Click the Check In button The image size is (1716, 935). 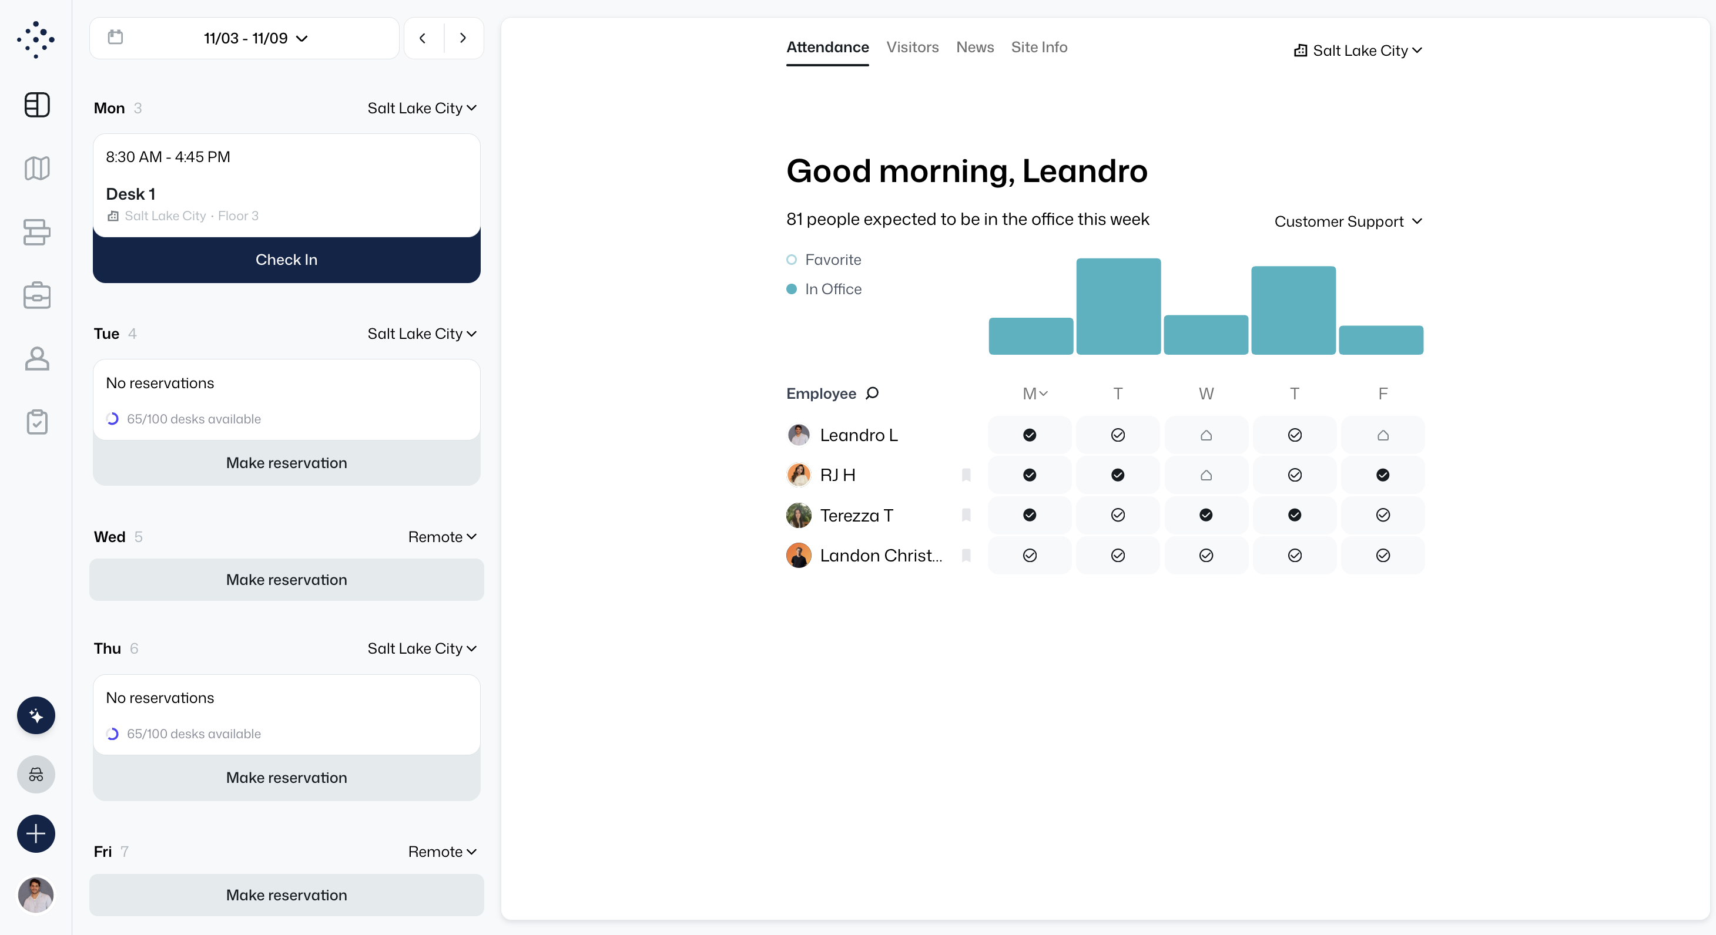[x=286, y=260]
